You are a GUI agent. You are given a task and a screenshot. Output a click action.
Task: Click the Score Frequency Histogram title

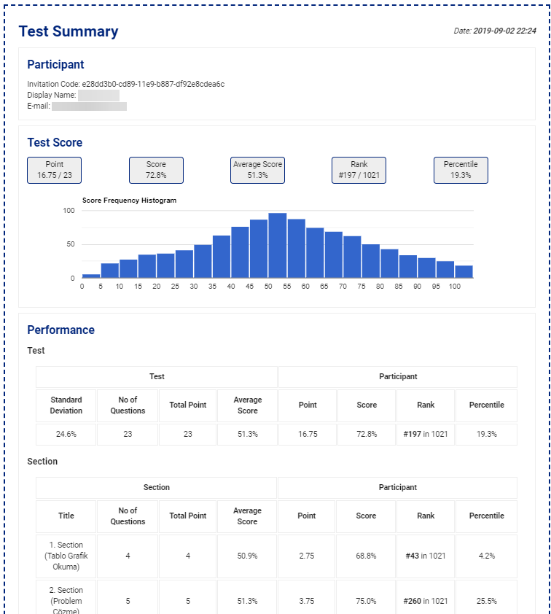129,200
